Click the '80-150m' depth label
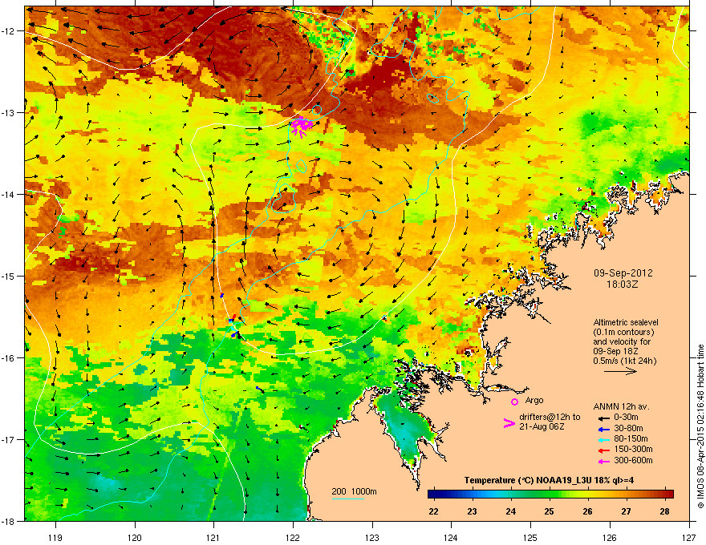The height and width of the screenshot is (545, 706). click(631, 439)
